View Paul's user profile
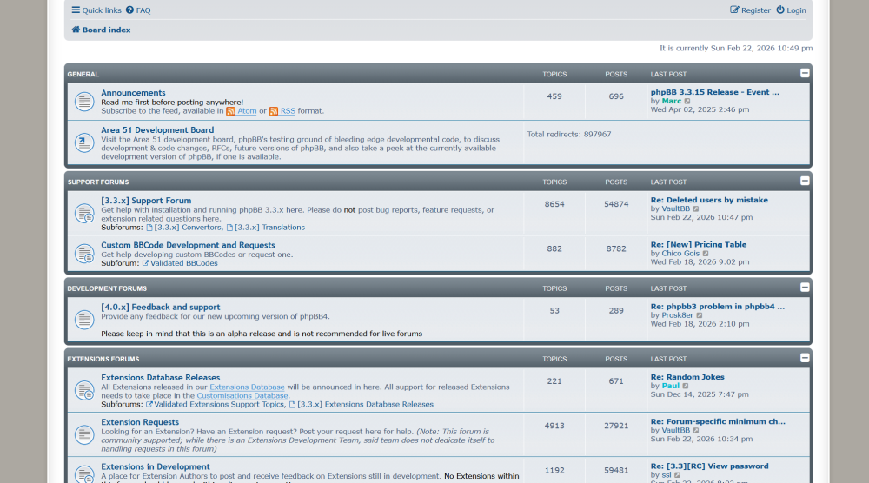This screenshot has width=869, height=483. pyautogui.click(x=670, y=386)
